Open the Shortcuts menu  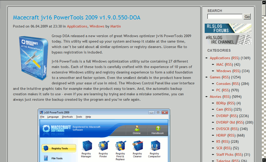click(67, 117)
